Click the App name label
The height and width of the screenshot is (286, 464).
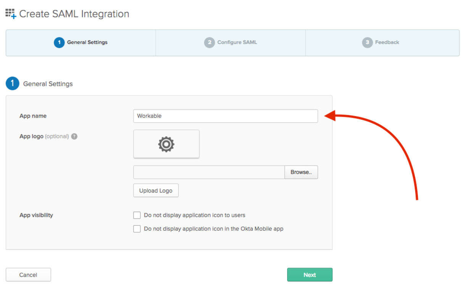(x=33, y=116)
